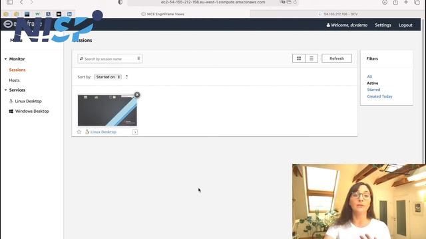Viewport: 426px width, 239px height.
Task: Click the Linux Desktop session name link
Action: [103, 132]
